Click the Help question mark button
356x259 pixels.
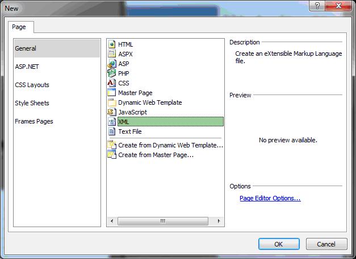point(317,6)
